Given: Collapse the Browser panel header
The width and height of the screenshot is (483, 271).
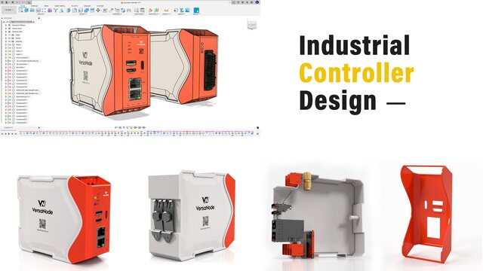Looking at the screenshot, I should pyautogui.click(x=2, y=18).
